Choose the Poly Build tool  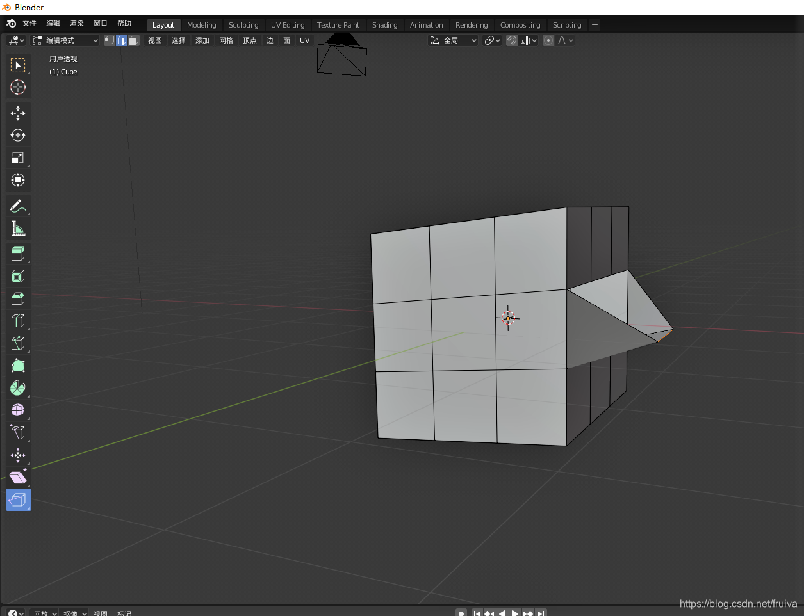[18, 366]
